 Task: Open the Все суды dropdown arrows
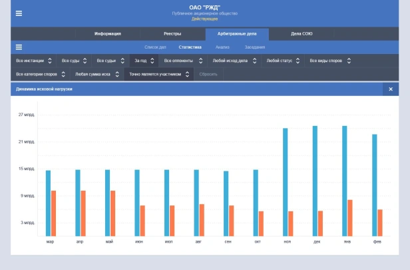coord(85,61)
